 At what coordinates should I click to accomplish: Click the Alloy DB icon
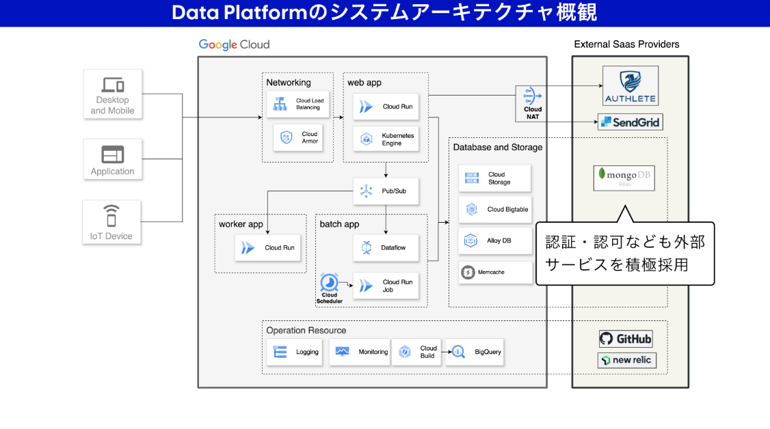(x=471, y=240)
